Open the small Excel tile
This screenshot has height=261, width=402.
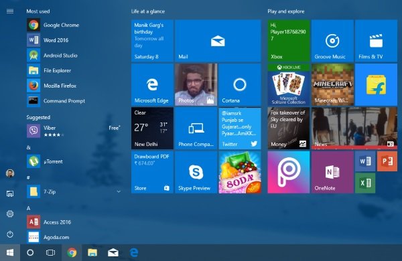coord(365,183)
